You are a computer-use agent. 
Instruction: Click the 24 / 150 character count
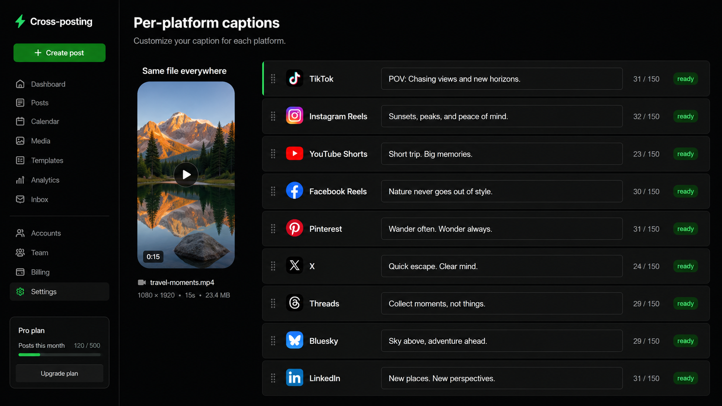pos(646,266)
